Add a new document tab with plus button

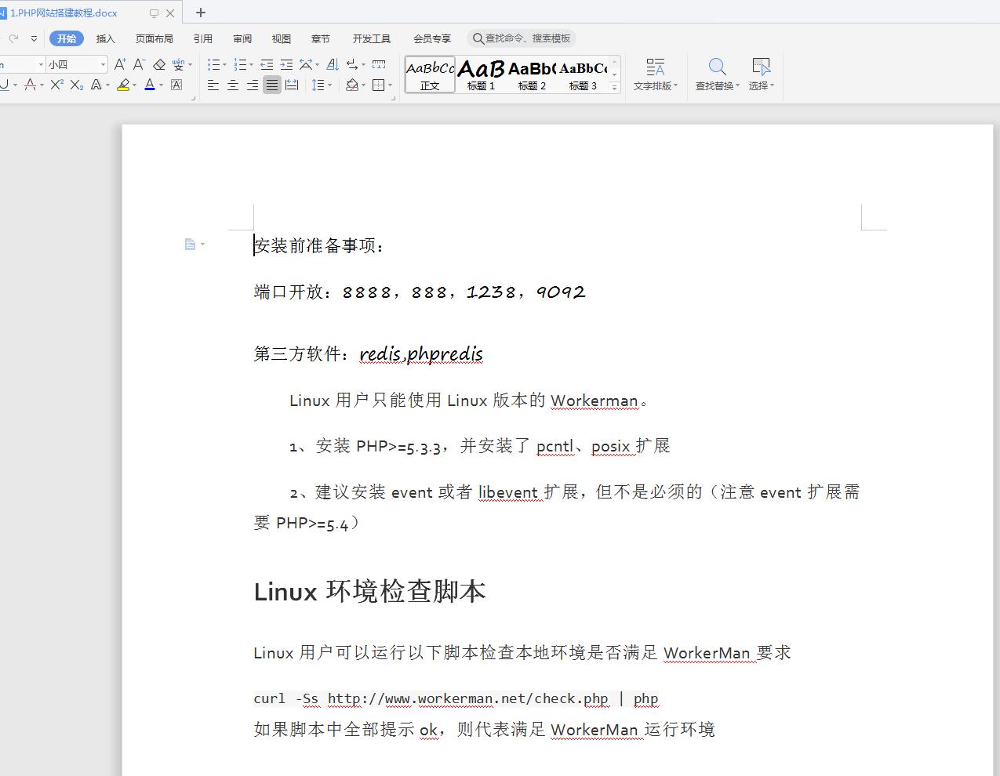pyautogui.click(x=201, y=13)
